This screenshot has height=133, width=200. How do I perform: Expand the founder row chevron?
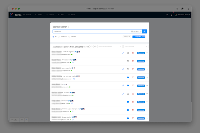click(147, 94)
